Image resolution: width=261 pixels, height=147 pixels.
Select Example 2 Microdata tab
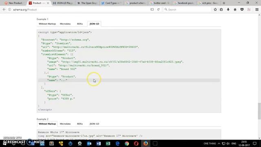point(65,124)
